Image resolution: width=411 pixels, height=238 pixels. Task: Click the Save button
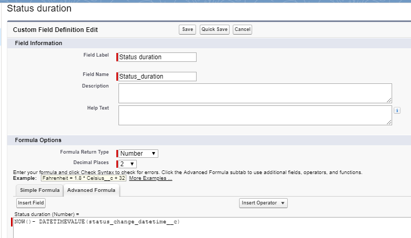pos(187,30)
